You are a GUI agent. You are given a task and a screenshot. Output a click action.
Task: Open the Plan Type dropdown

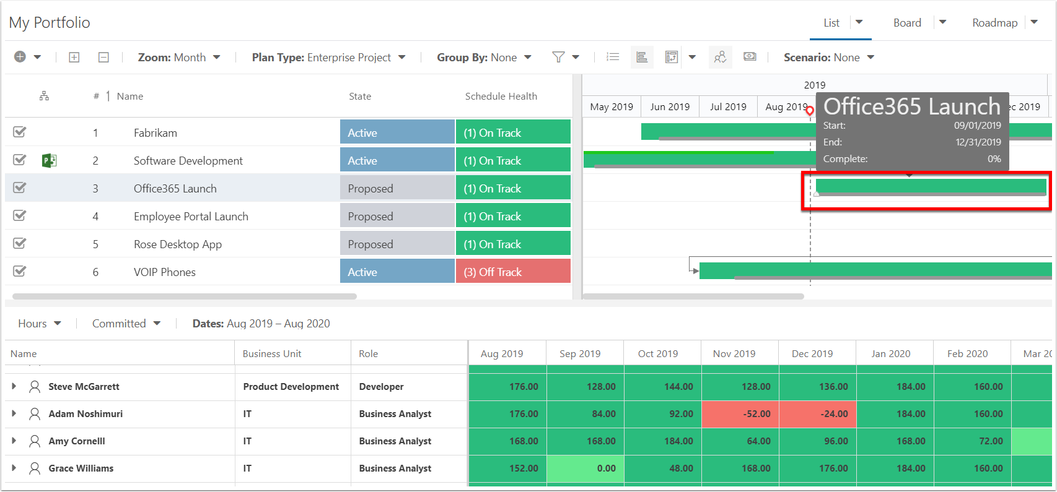[329, 58]
